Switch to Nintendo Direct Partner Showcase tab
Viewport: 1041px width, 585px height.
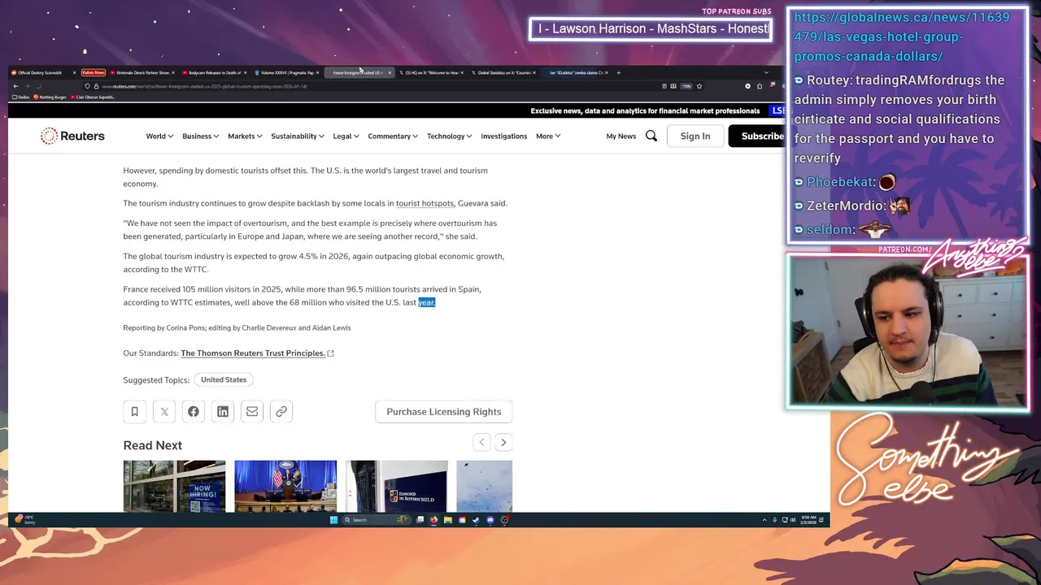click(x=140, y=73)
